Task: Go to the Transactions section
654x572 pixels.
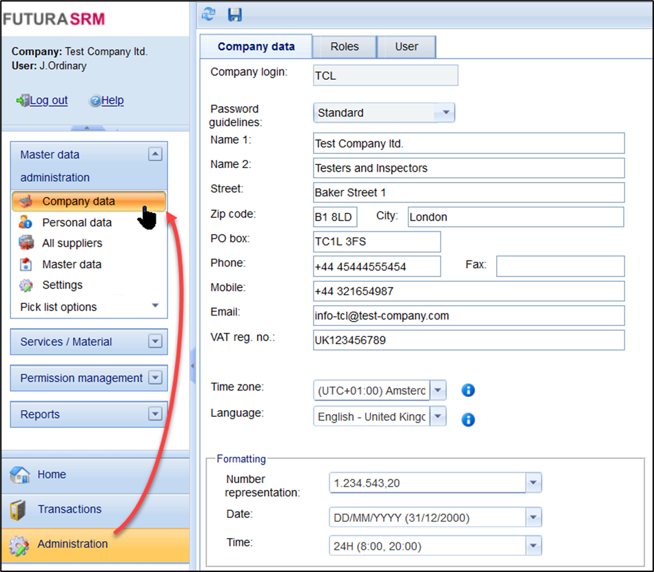Action: point(69,509)
